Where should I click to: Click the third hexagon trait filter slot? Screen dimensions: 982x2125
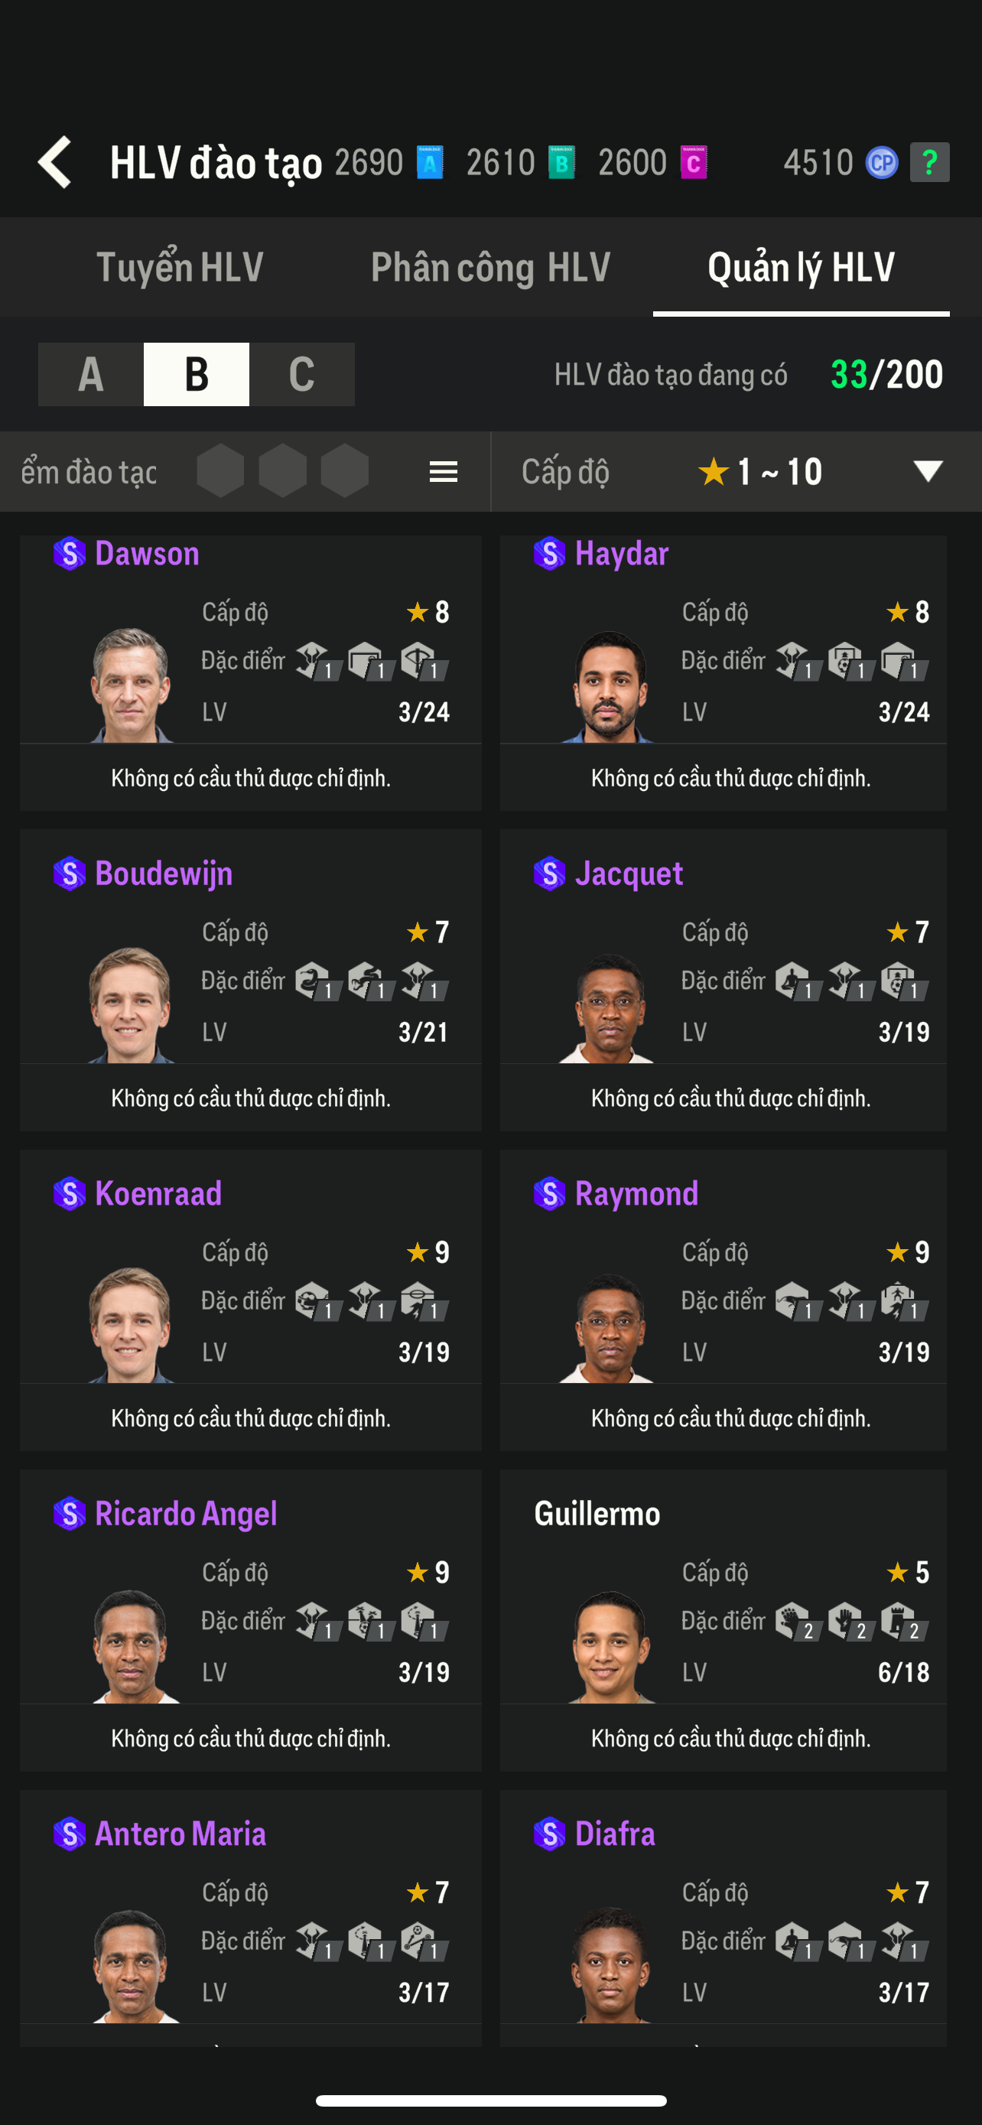[x=345, y=472]
